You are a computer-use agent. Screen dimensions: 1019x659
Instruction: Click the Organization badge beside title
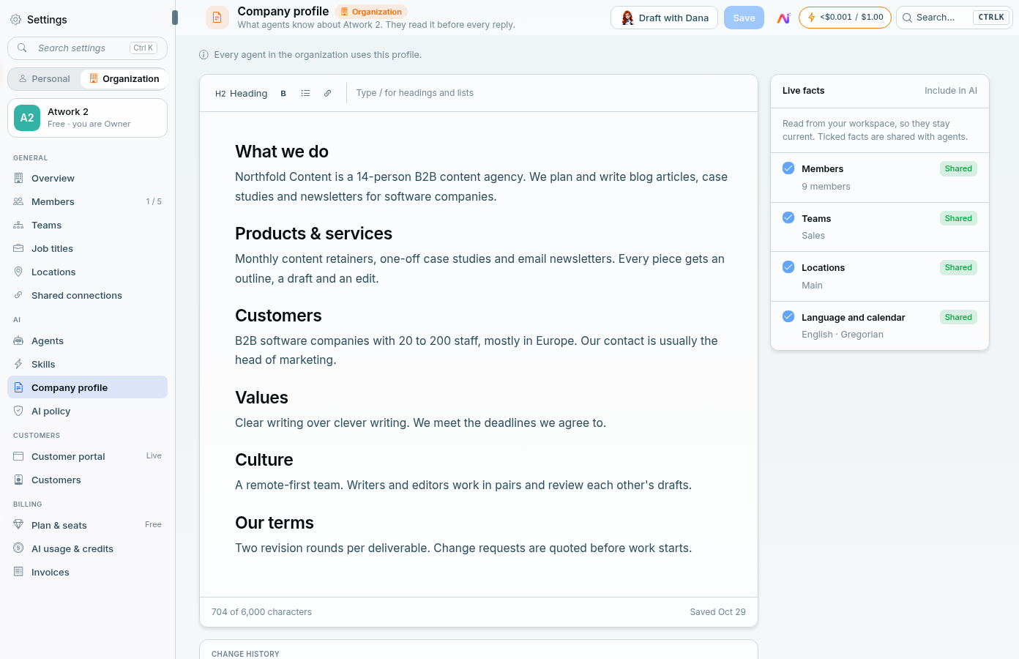pyautogui.click(x=371, y=12)
